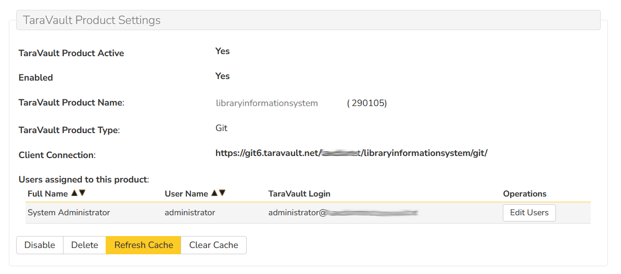Sort Full Name column ascending arrow

74,193
